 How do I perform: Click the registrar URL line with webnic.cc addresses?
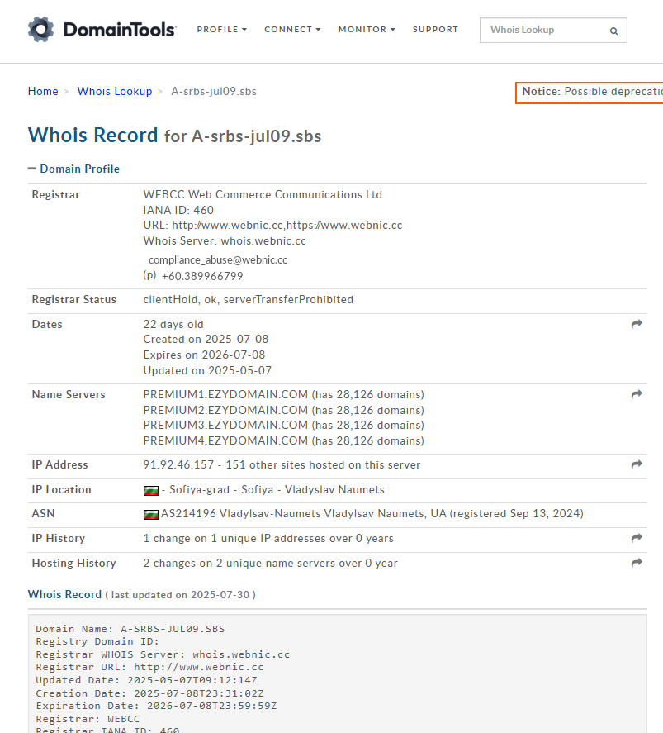pyautogui.click(x=272, y=226)
